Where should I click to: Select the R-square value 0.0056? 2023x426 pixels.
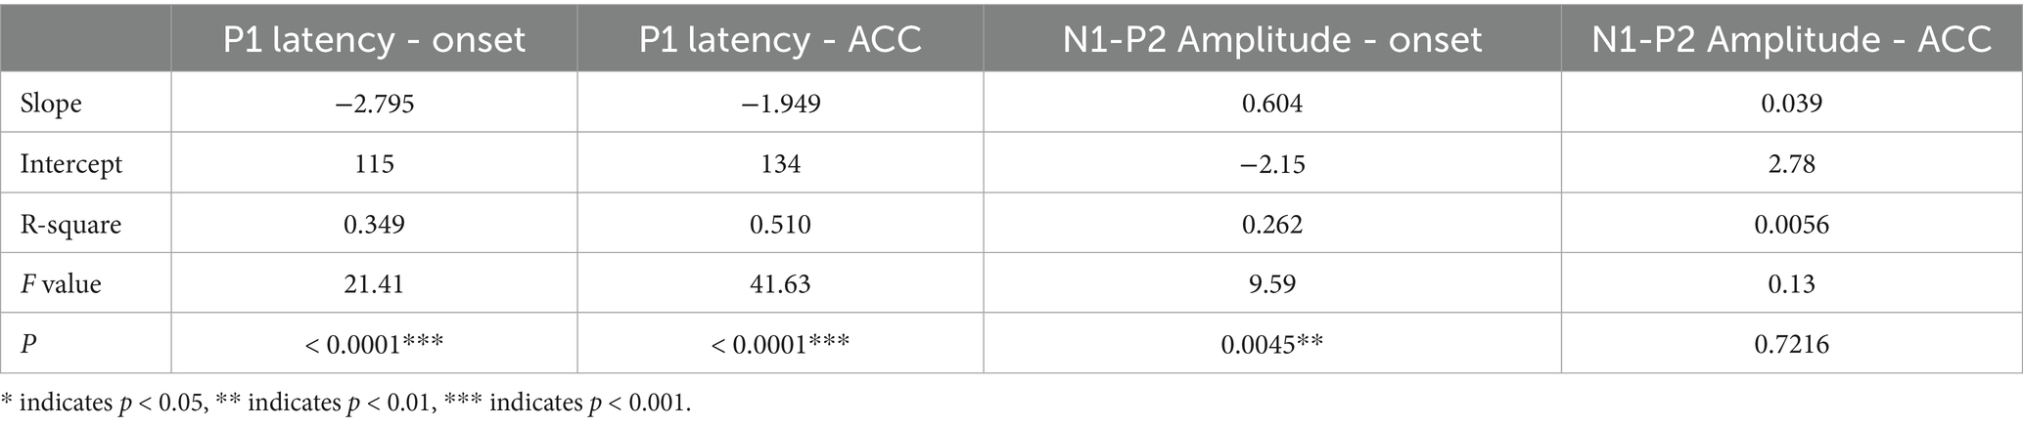(1791, 225)
